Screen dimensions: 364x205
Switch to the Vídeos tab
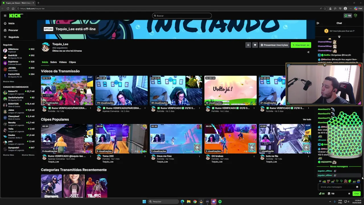(x=63, y=62)
